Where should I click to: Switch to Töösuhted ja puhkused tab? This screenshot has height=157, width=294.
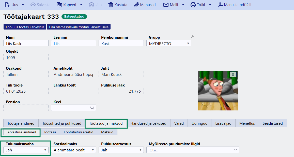coord(62,123)
